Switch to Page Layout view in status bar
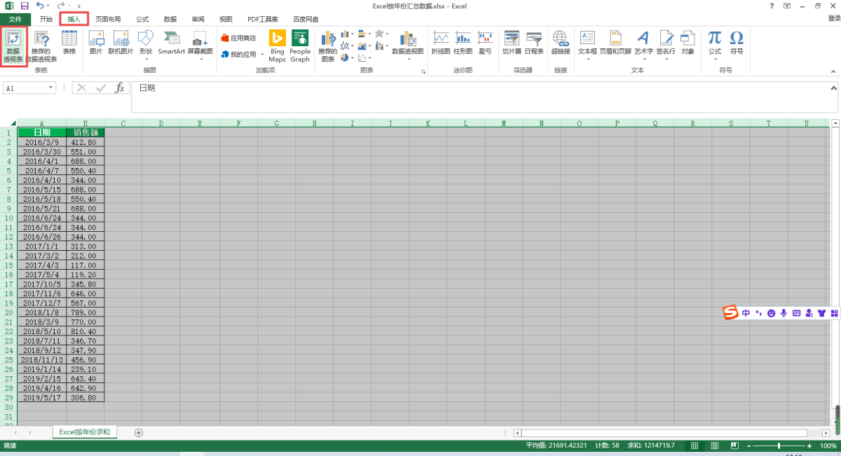This screenshot has width=841, height=456. coord(715,445)
